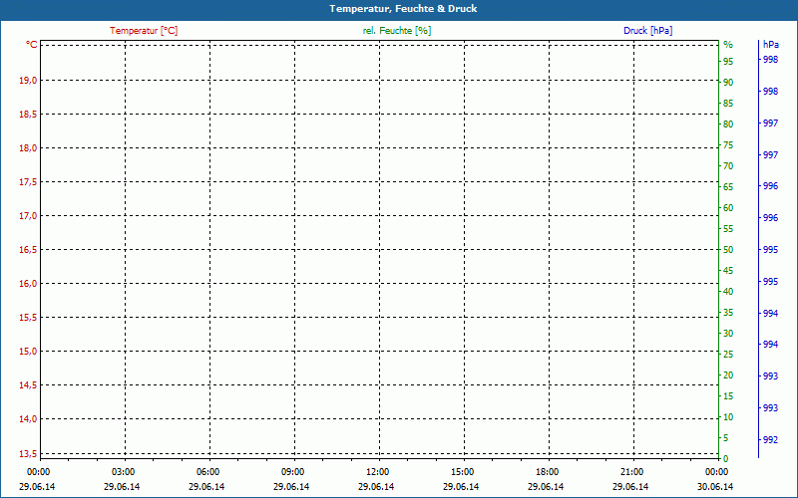Click green humidity axis value 60

728,208
